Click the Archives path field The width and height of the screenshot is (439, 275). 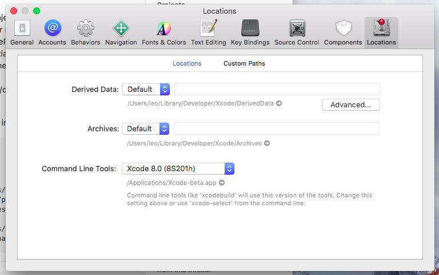[277, 128]
